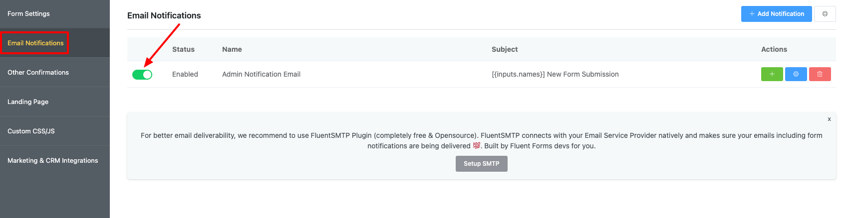The image size is (852, 218).
Task: Click the Setup SMTP button
Action: coord(481,164)
